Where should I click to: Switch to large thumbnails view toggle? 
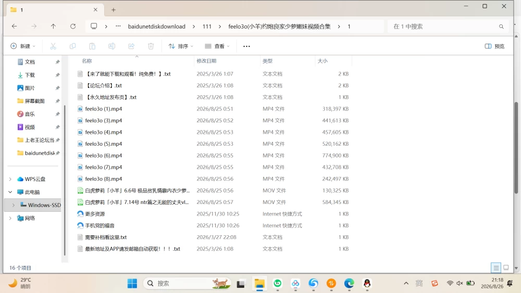[506, 267]
